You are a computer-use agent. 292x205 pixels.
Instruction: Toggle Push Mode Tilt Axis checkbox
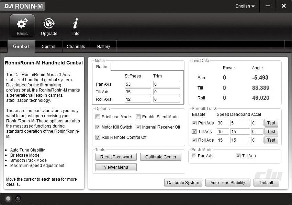[238, 156]
